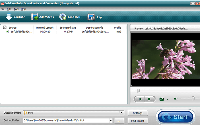The height and width of the screenshot is (125, 200).
Task: Click the volume slider handle
Action: pos(193,98)
